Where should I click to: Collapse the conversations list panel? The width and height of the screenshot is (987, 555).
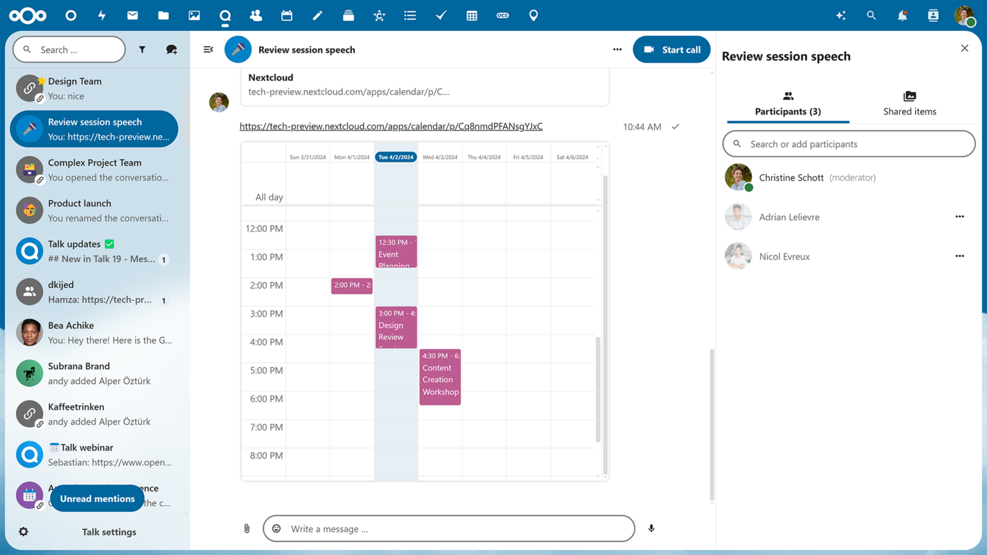click(208, 49)
